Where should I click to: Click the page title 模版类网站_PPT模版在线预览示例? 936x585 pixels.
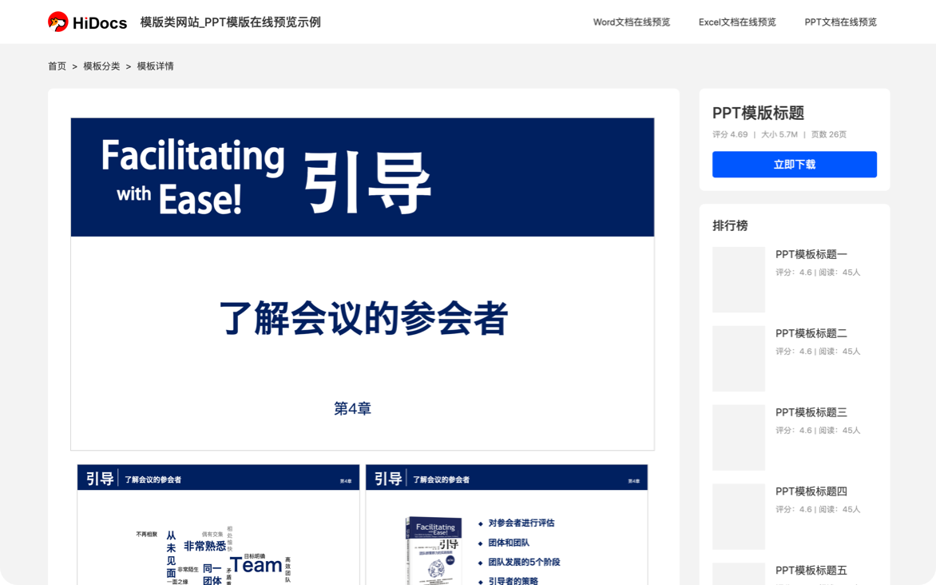coord(231,22)
